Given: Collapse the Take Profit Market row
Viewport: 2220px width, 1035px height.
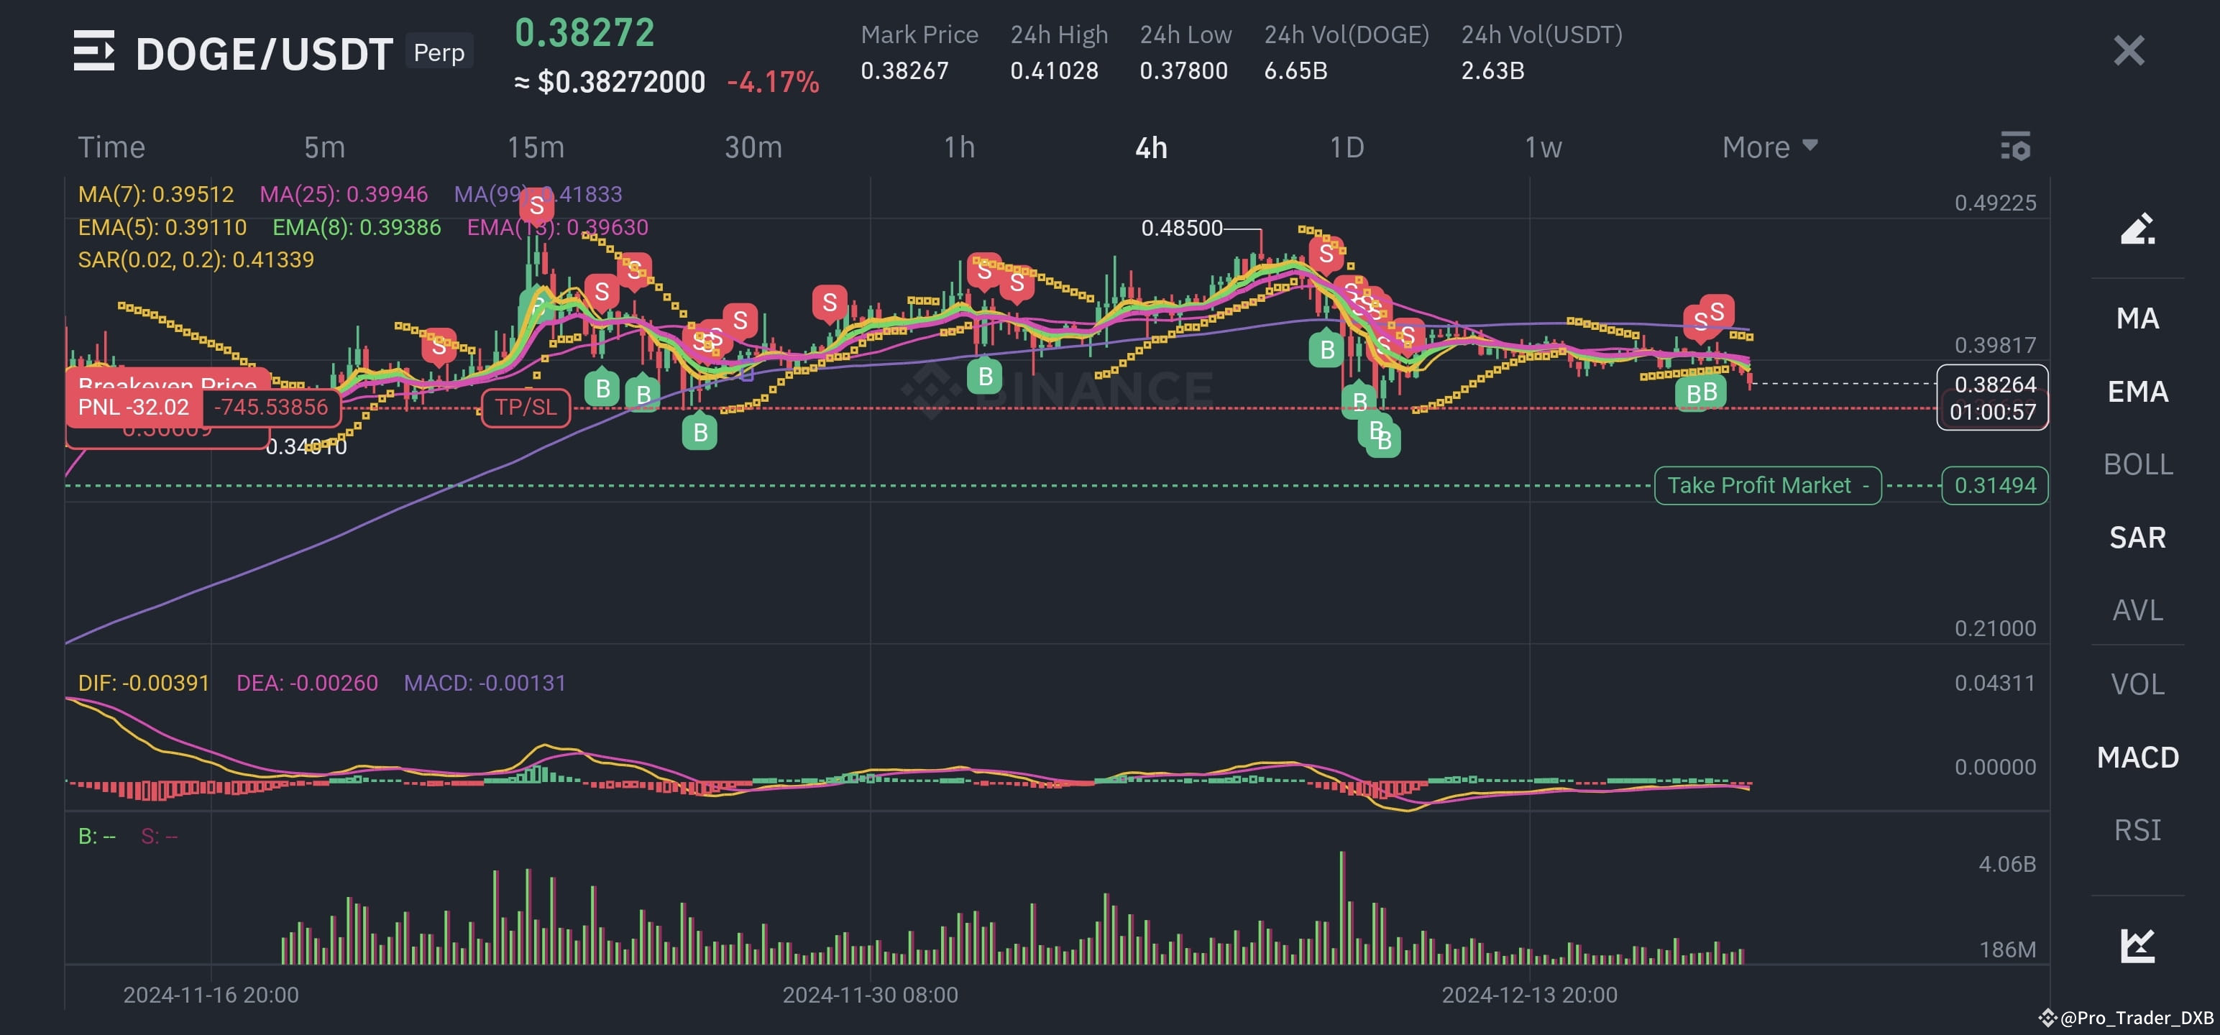Looking at the screenshot, I should [x=1768, y=484].
